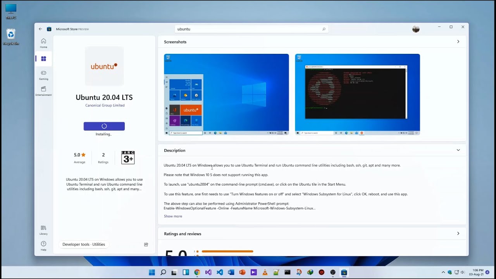
Task: Open the network icon in system tray
Action: click(x=456, y=272)
